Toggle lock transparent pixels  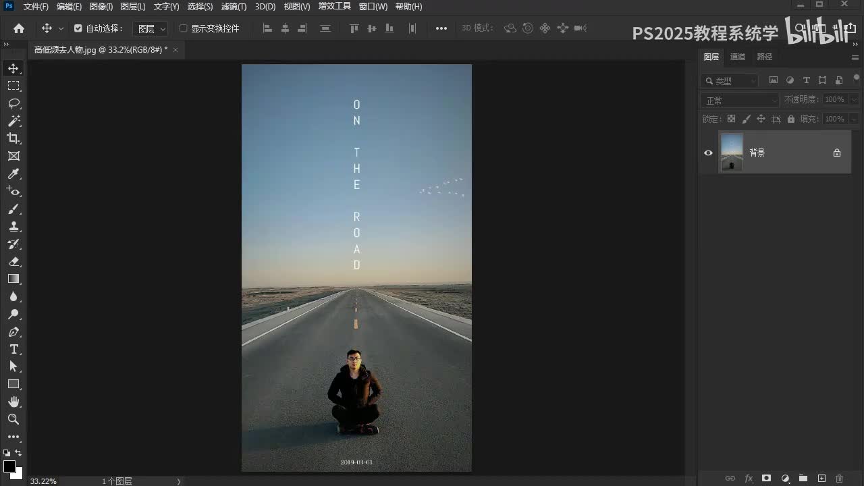pyautogui.click(x=731, y=119)
